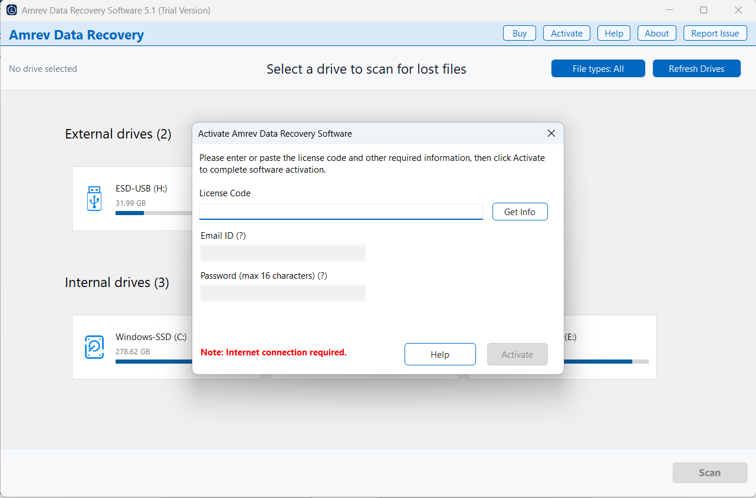This screenshot has height=498, width=756.
Task: Click the (E:) drive usage bar
Action: point(606,361)
